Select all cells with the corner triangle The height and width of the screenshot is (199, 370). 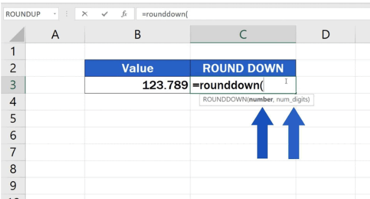(x=17, y=35)
